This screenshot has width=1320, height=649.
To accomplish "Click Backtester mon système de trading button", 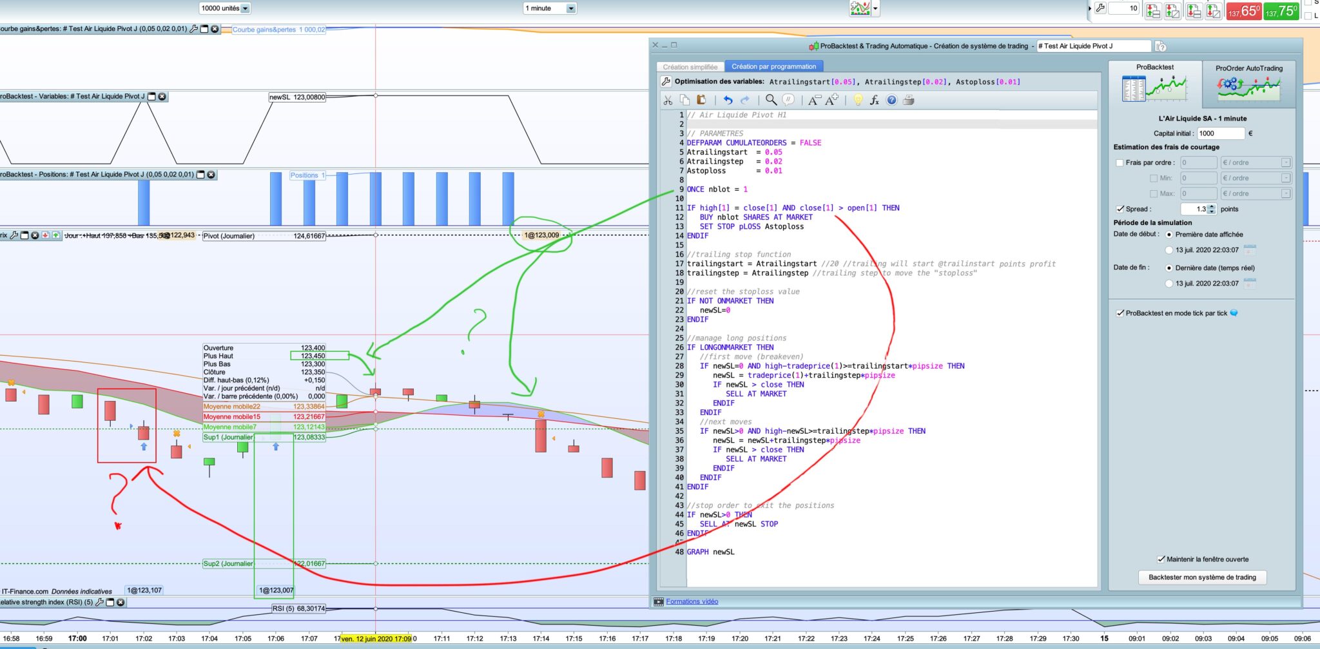I will [x=1202, y=577].
